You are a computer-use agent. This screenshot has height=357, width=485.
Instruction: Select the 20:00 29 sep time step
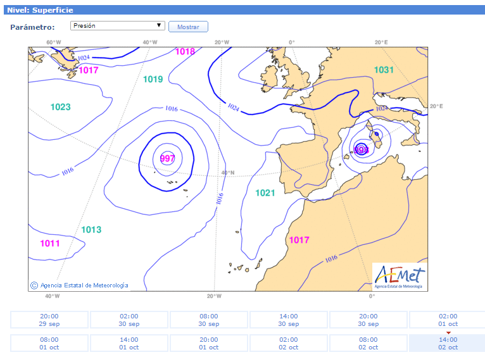49,320
